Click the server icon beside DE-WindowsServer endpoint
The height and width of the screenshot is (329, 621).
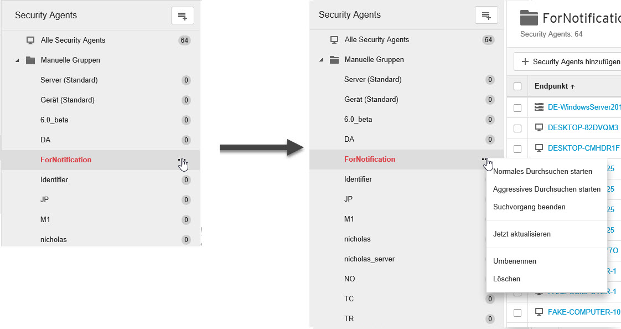tap(539, 107)
